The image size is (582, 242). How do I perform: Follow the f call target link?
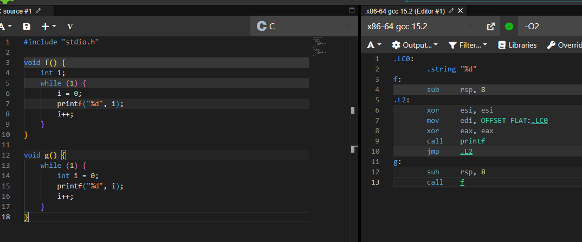pos(462,182)
